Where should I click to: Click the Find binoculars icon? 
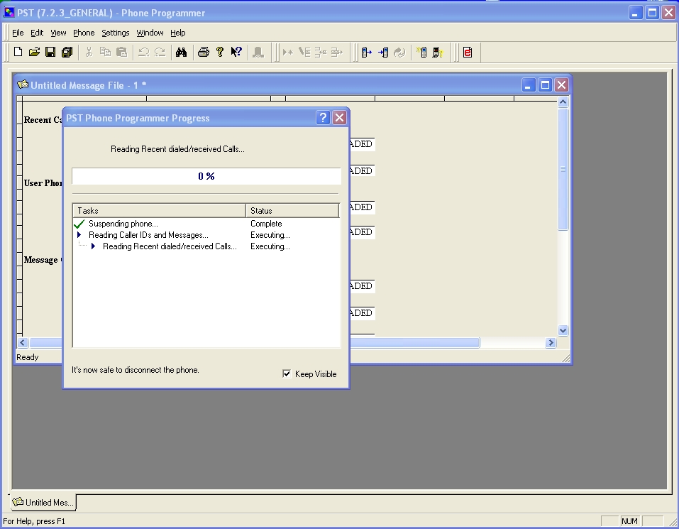181,52
